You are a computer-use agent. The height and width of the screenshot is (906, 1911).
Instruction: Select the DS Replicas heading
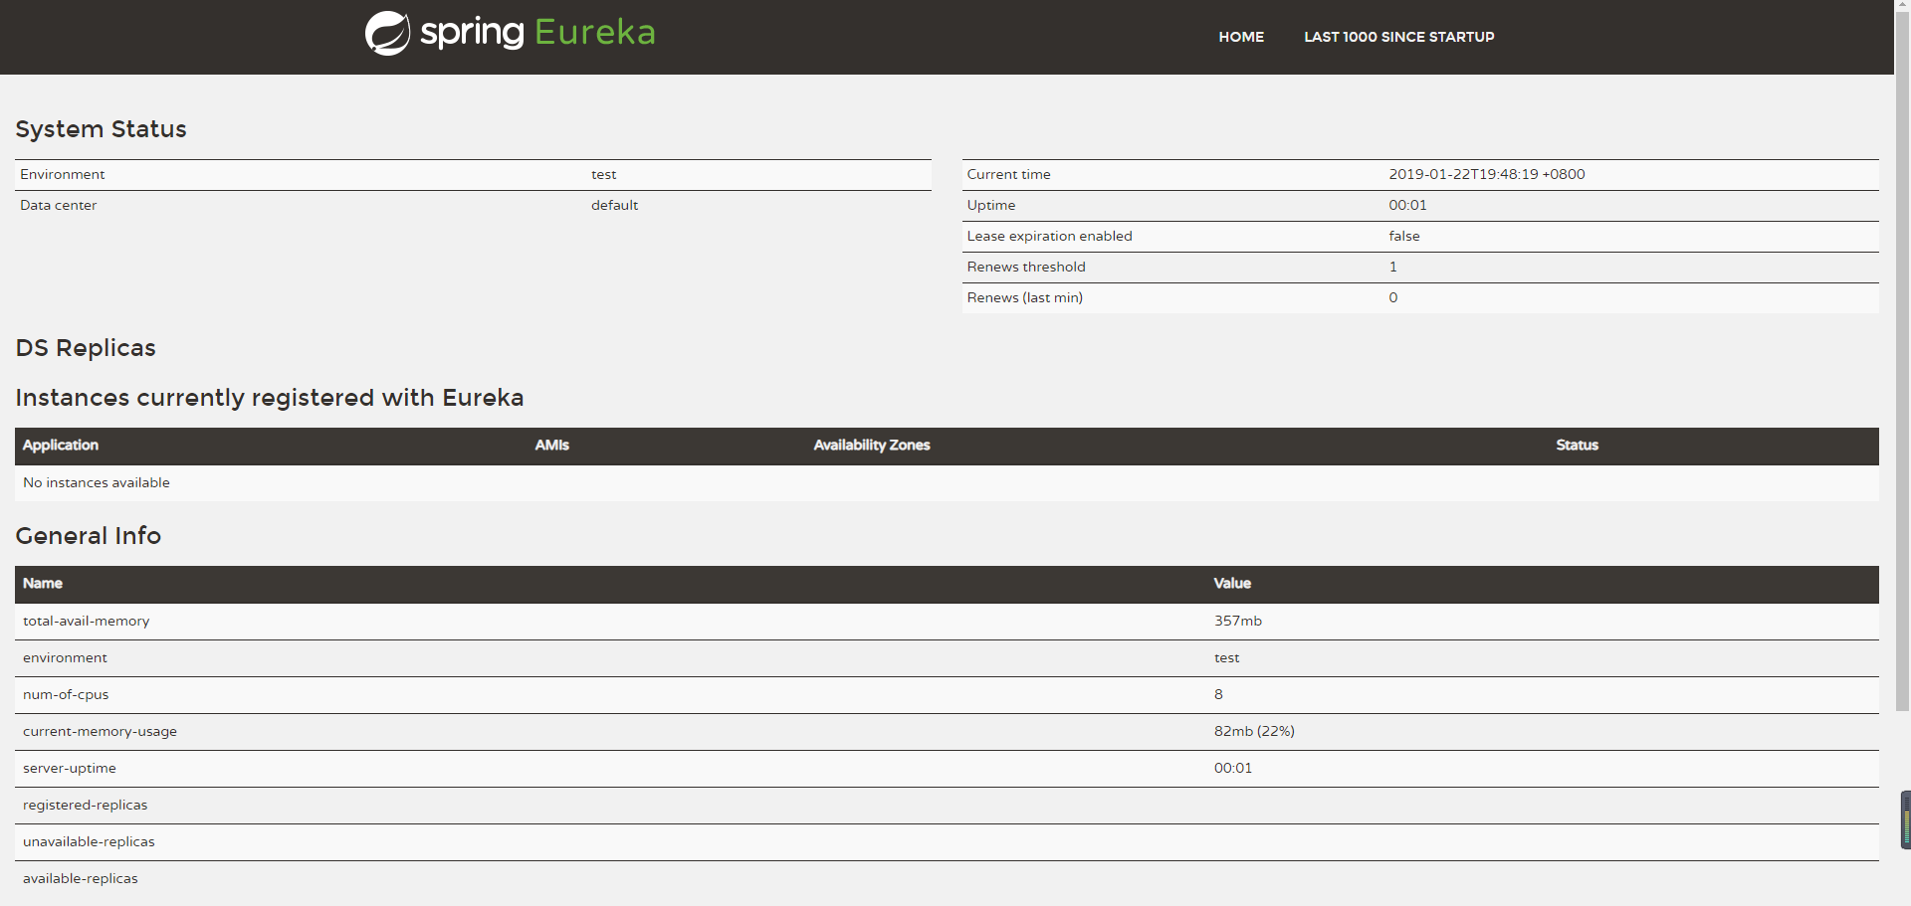(x=86, y=348)
